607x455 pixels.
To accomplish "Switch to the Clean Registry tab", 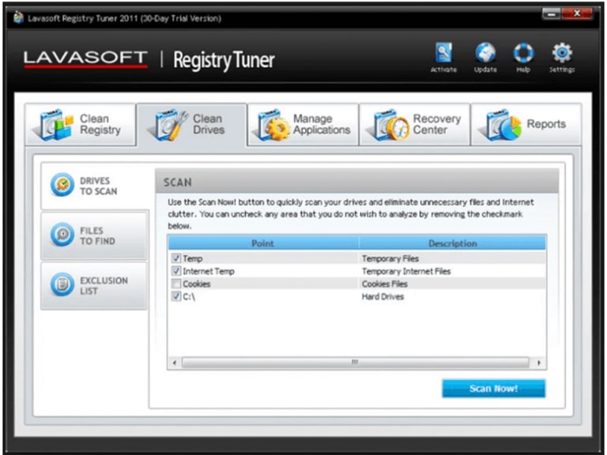I will tap(81, 125).
